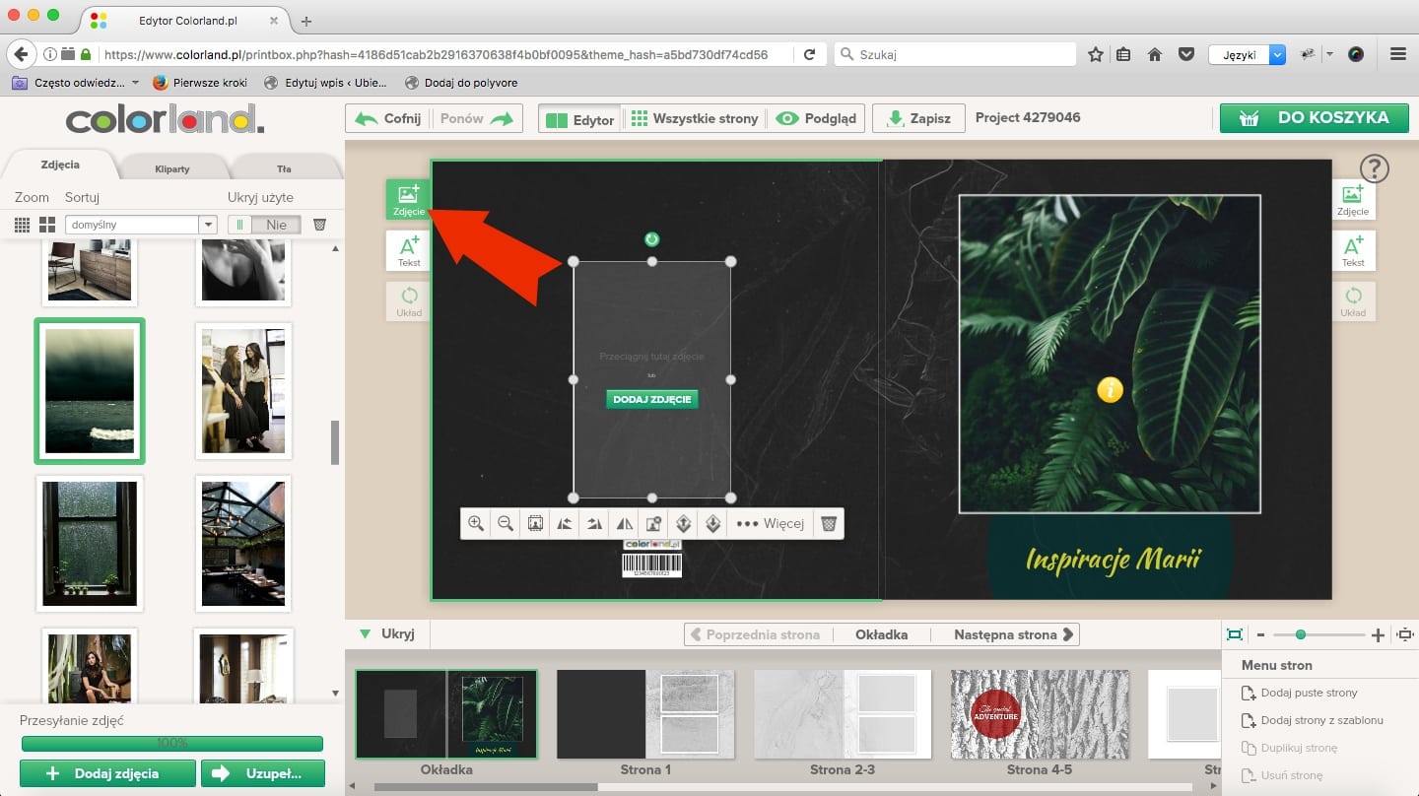The height and width of the screenshot is (796, 1419).
Task: Undo with the Cofnij button
Action: coord(387,119)
